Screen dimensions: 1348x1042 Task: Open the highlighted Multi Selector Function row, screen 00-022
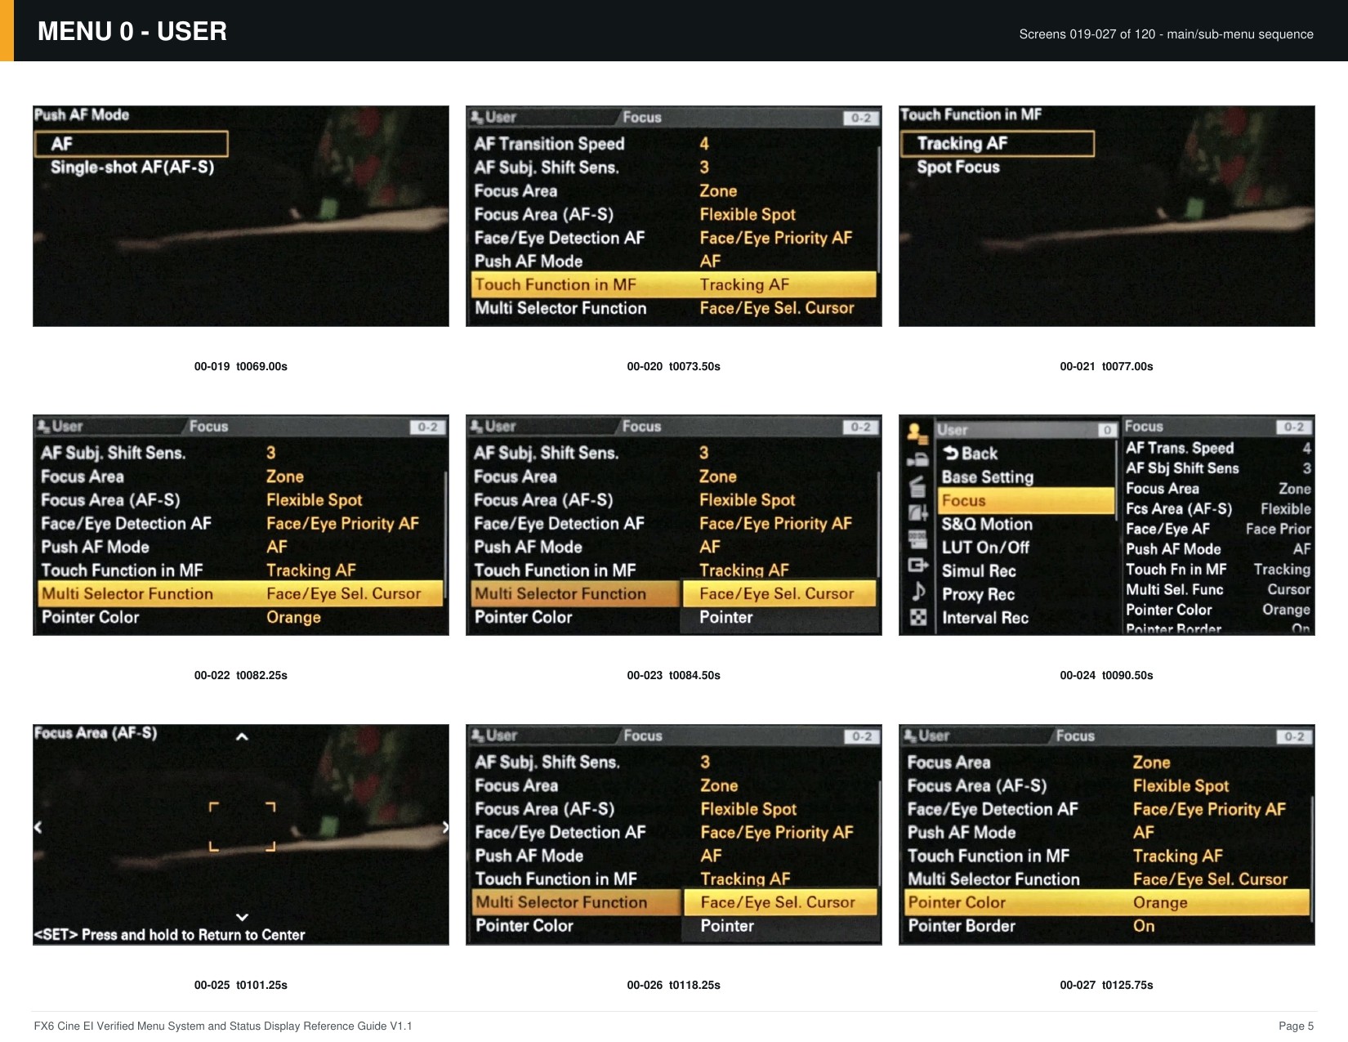click(240, 594)
